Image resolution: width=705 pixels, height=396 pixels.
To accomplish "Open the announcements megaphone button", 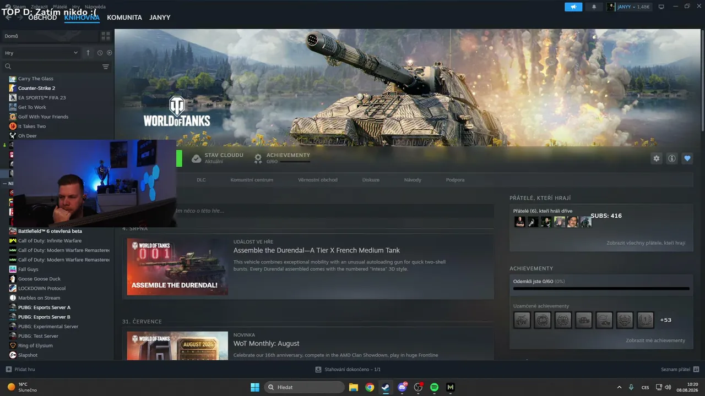I will pos(573,7).
